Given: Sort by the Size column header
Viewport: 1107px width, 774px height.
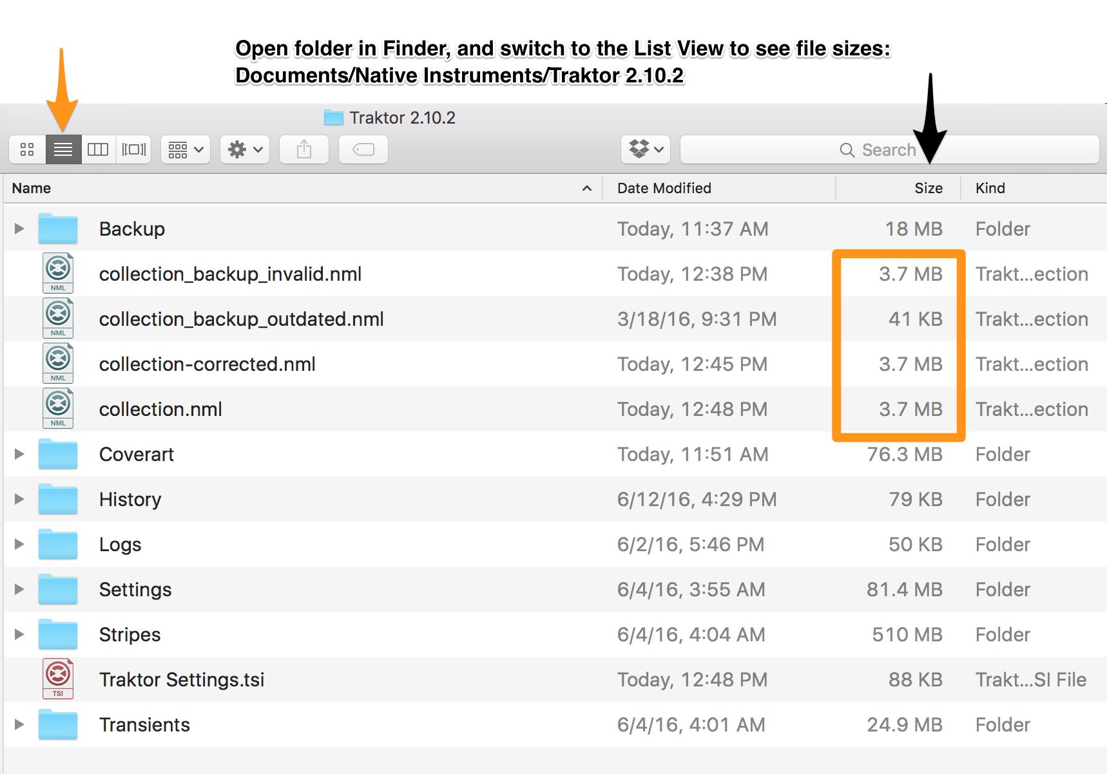Looking at the screenshot, I should coord(898,188).
